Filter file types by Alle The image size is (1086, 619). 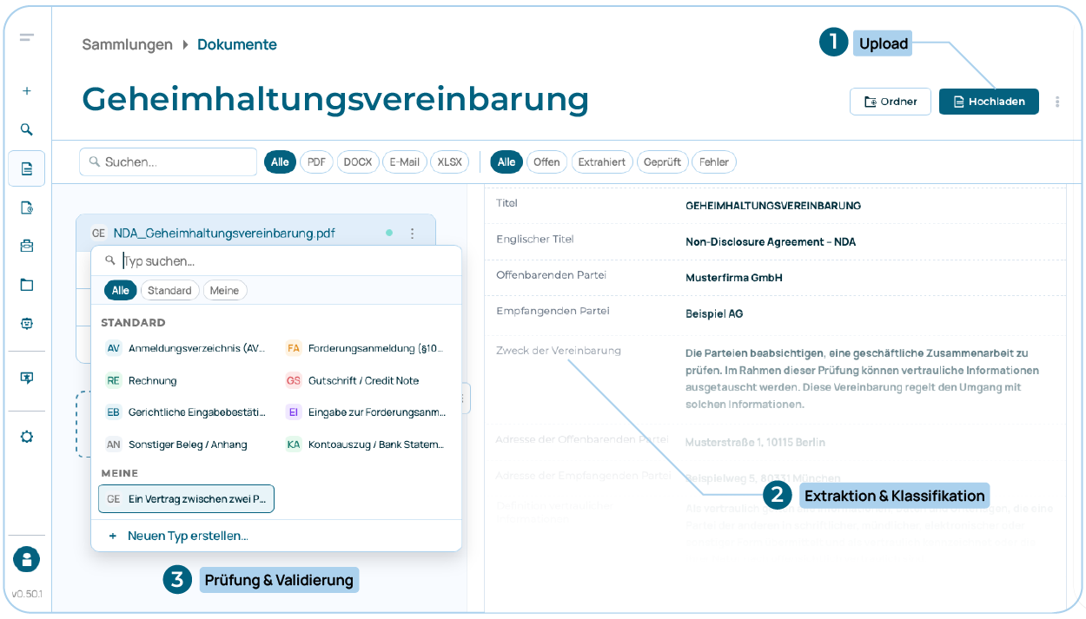point(280,162)
